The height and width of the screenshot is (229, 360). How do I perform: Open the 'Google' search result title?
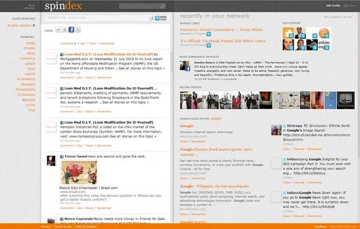tap(187, 126)
